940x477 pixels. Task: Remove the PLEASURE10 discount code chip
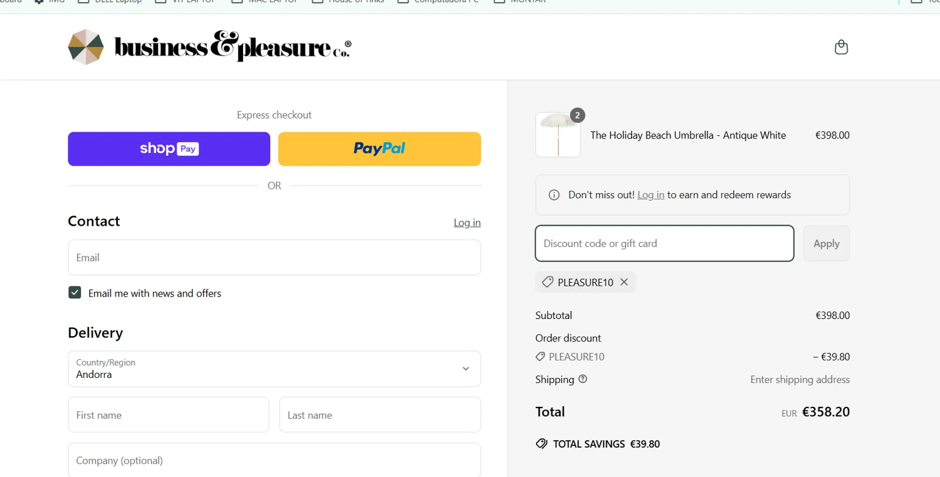624,282
